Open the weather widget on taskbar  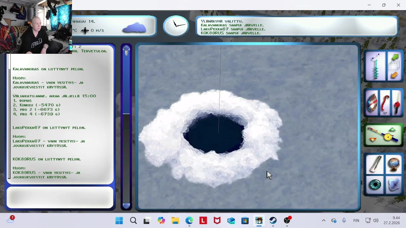[x=10, y=220]
